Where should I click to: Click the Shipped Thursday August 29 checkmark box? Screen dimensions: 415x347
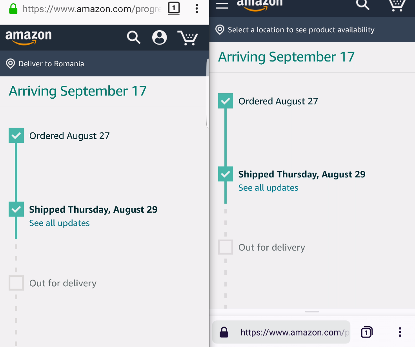[16, 209]
